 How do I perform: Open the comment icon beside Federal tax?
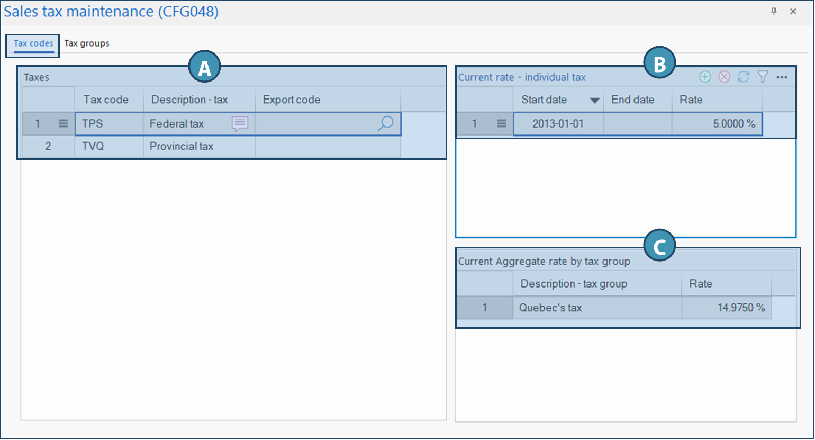pos(240,124)
